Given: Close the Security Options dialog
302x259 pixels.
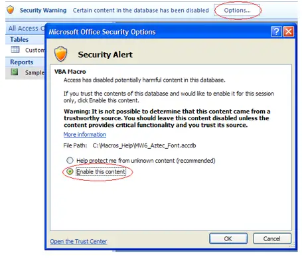Looking at the screenshot, I should pyautogui.click(x=289, y=32).
